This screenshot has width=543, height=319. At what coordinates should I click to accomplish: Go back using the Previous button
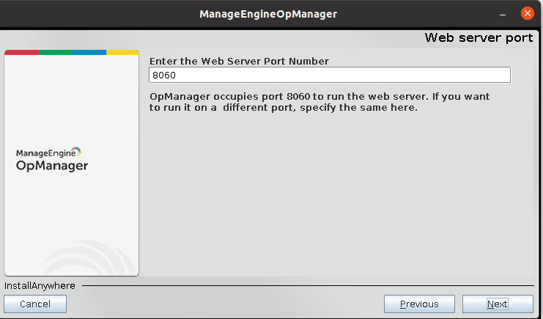(x=419, y=304)
